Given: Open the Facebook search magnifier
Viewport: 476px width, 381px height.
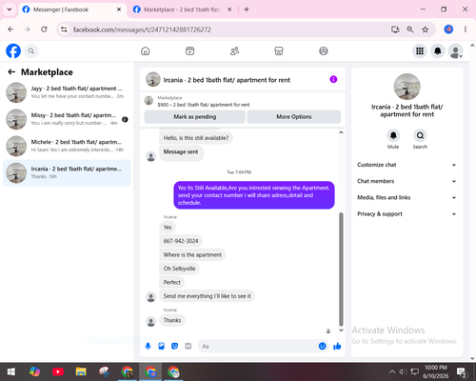Looking at the screenshot, I should [x=31, y=50].
